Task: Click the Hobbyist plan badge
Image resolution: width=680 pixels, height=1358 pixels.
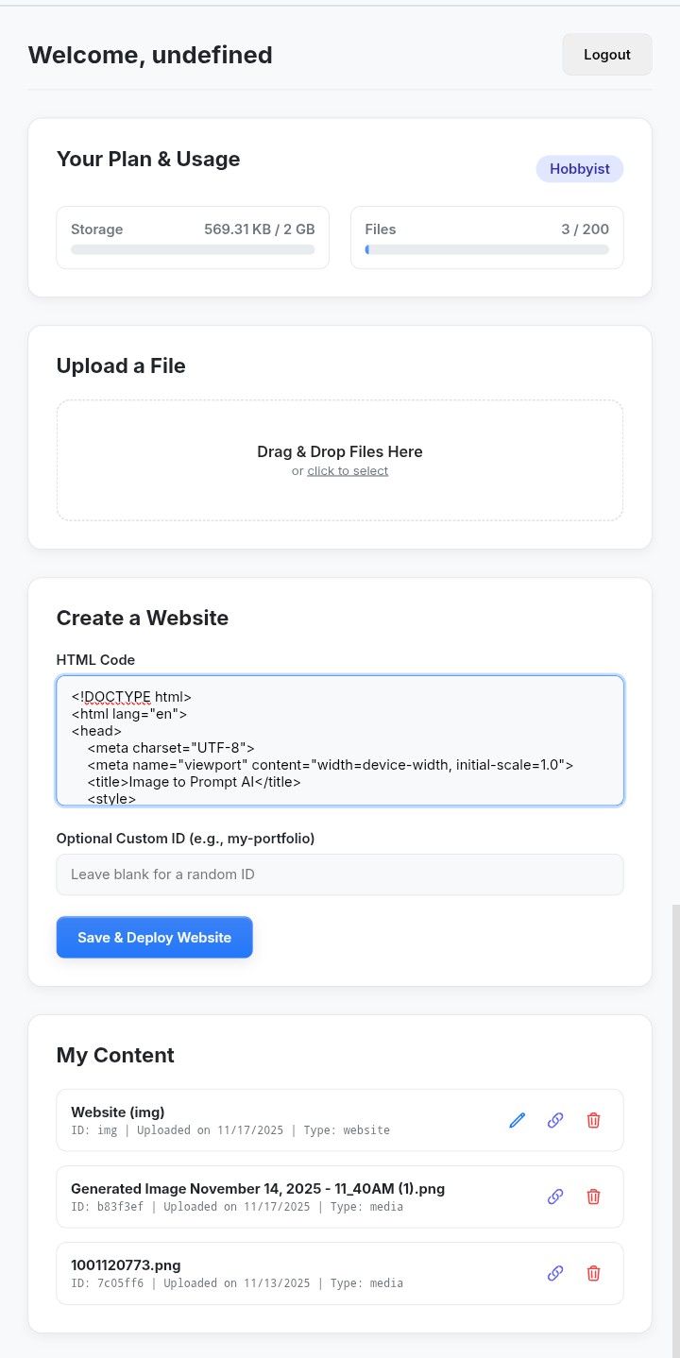Action: tap(579, 168)
